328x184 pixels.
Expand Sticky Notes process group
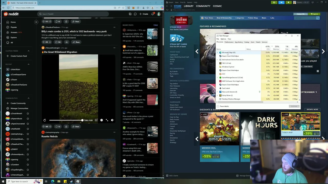coord(217,95)
